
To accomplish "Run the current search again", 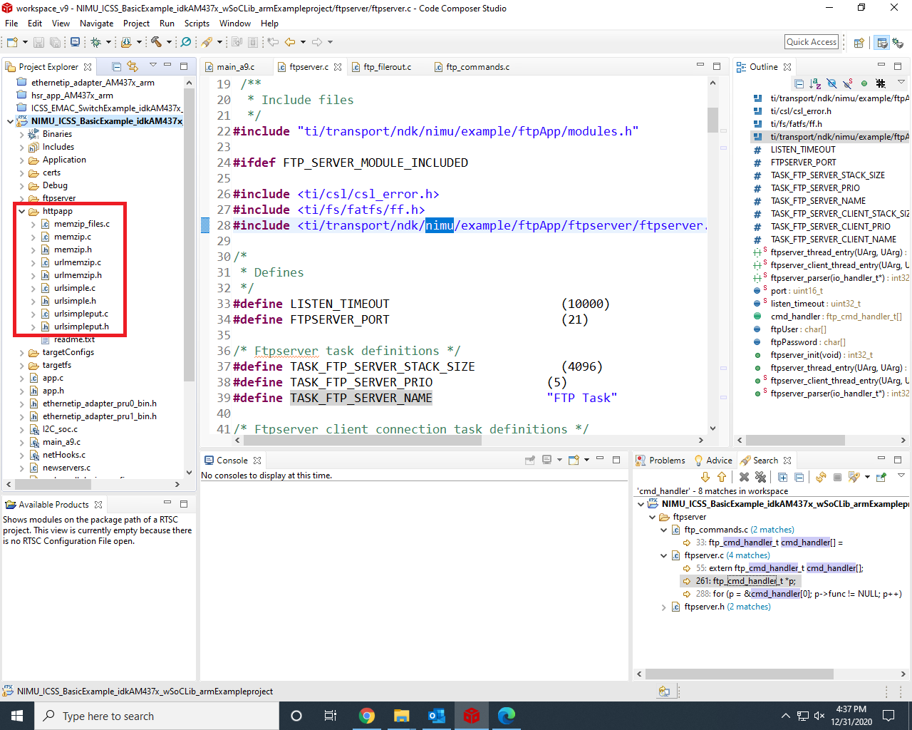I will point(821,477).
